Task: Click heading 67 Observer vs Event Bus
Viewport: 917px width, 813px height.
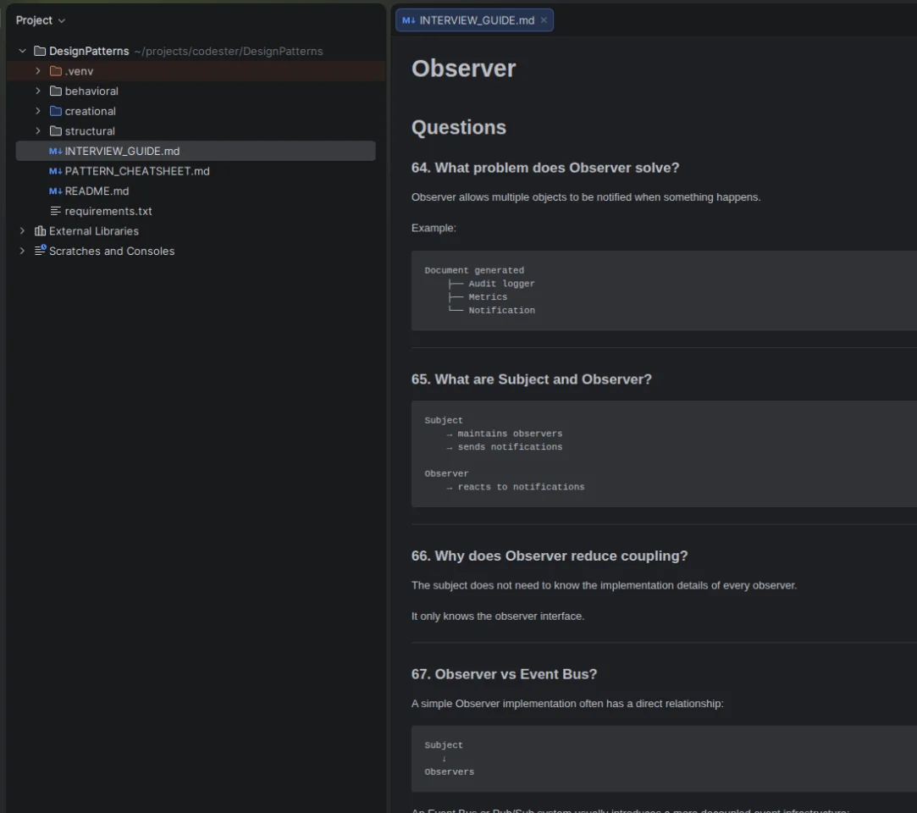Action: (x=504, y=674)
